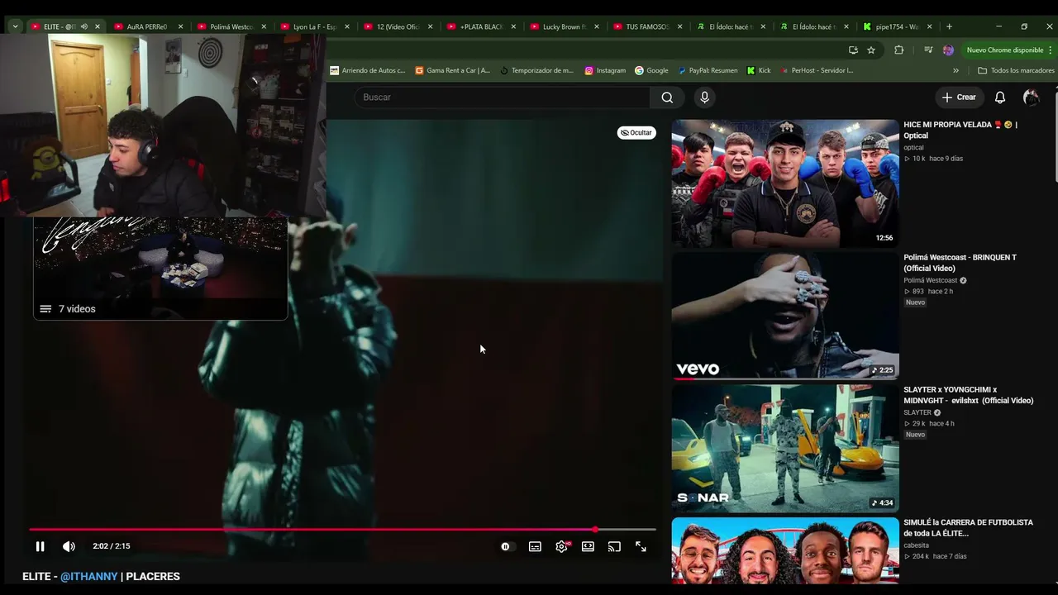Switch to the Lyon La F tab
This screenshot has width=1058, height=595.
(314, 26)
